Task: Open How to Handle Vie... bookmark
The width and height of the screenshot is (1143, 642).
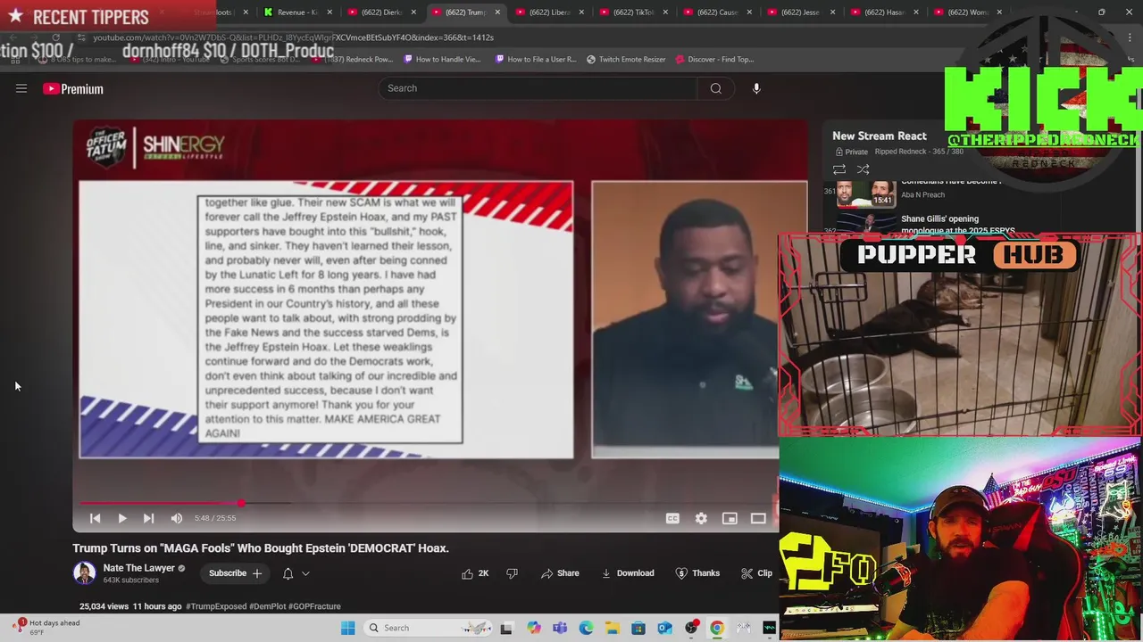Action: [x=442, y=59]
